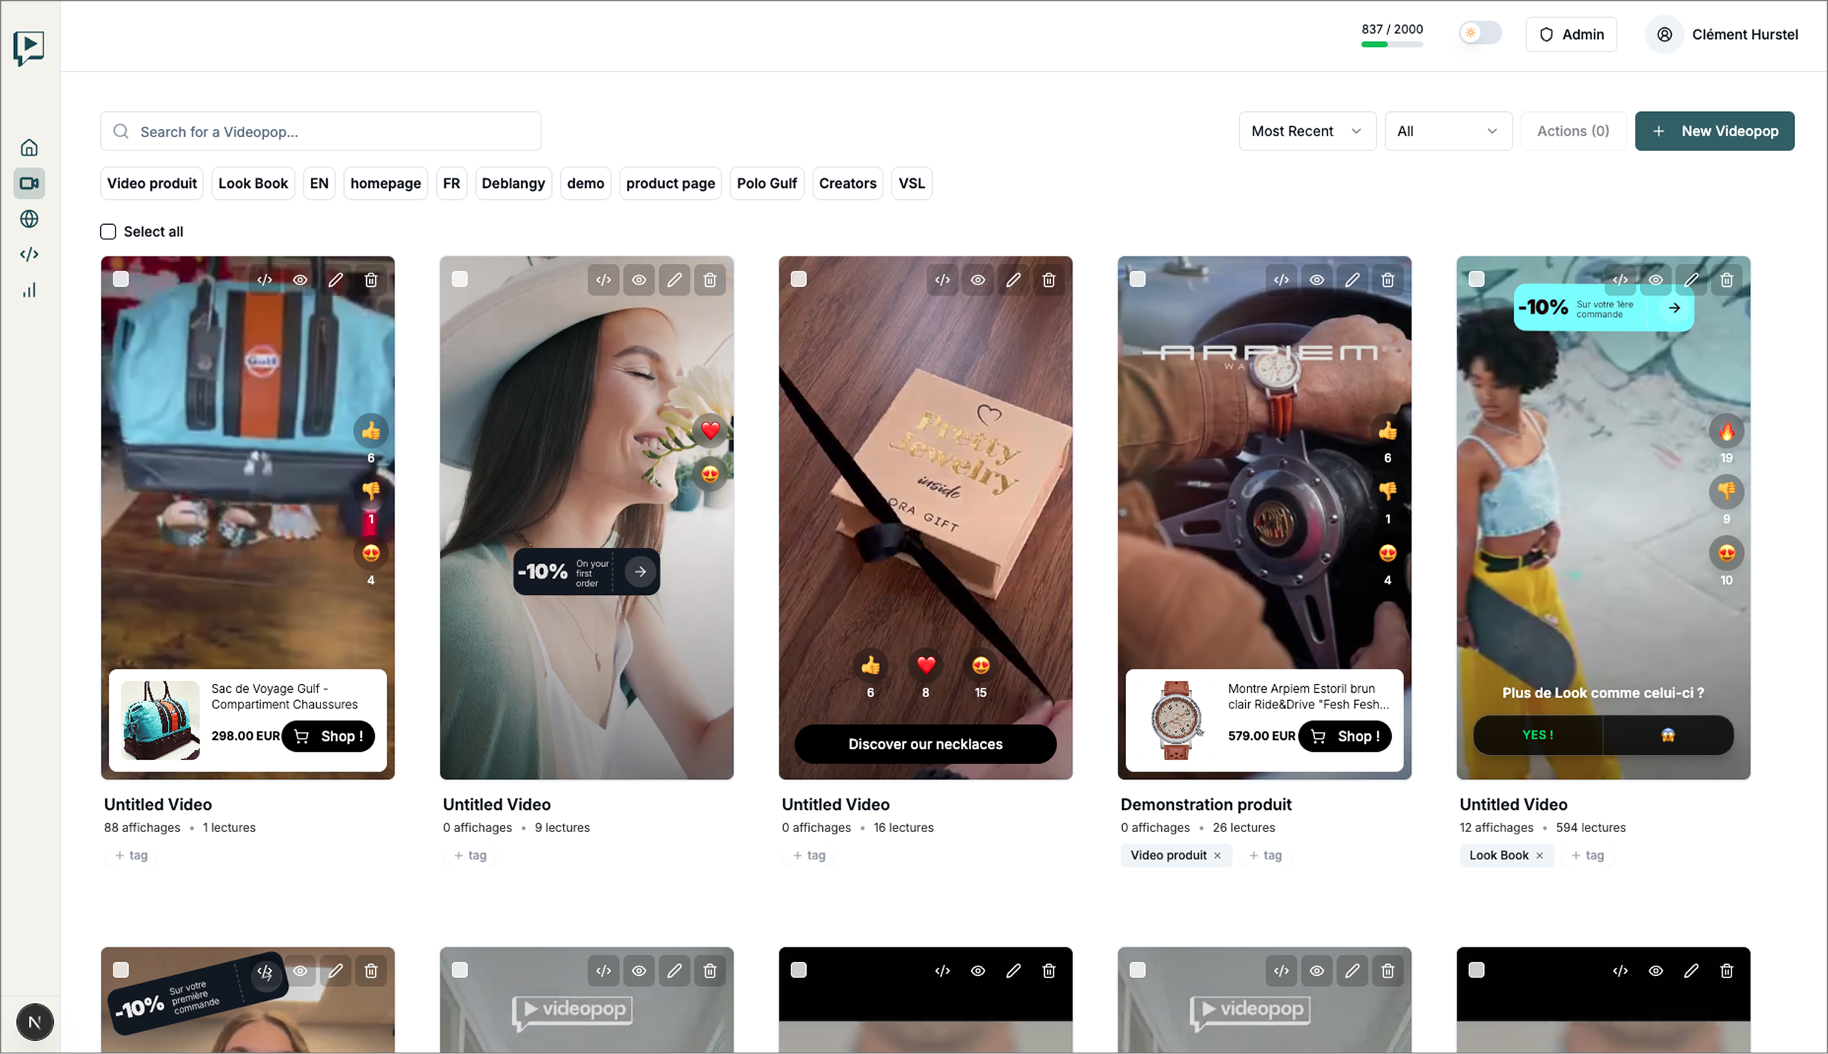Filter by the Creators tag
This screenshot has width=1828, height=1054.
847,184
